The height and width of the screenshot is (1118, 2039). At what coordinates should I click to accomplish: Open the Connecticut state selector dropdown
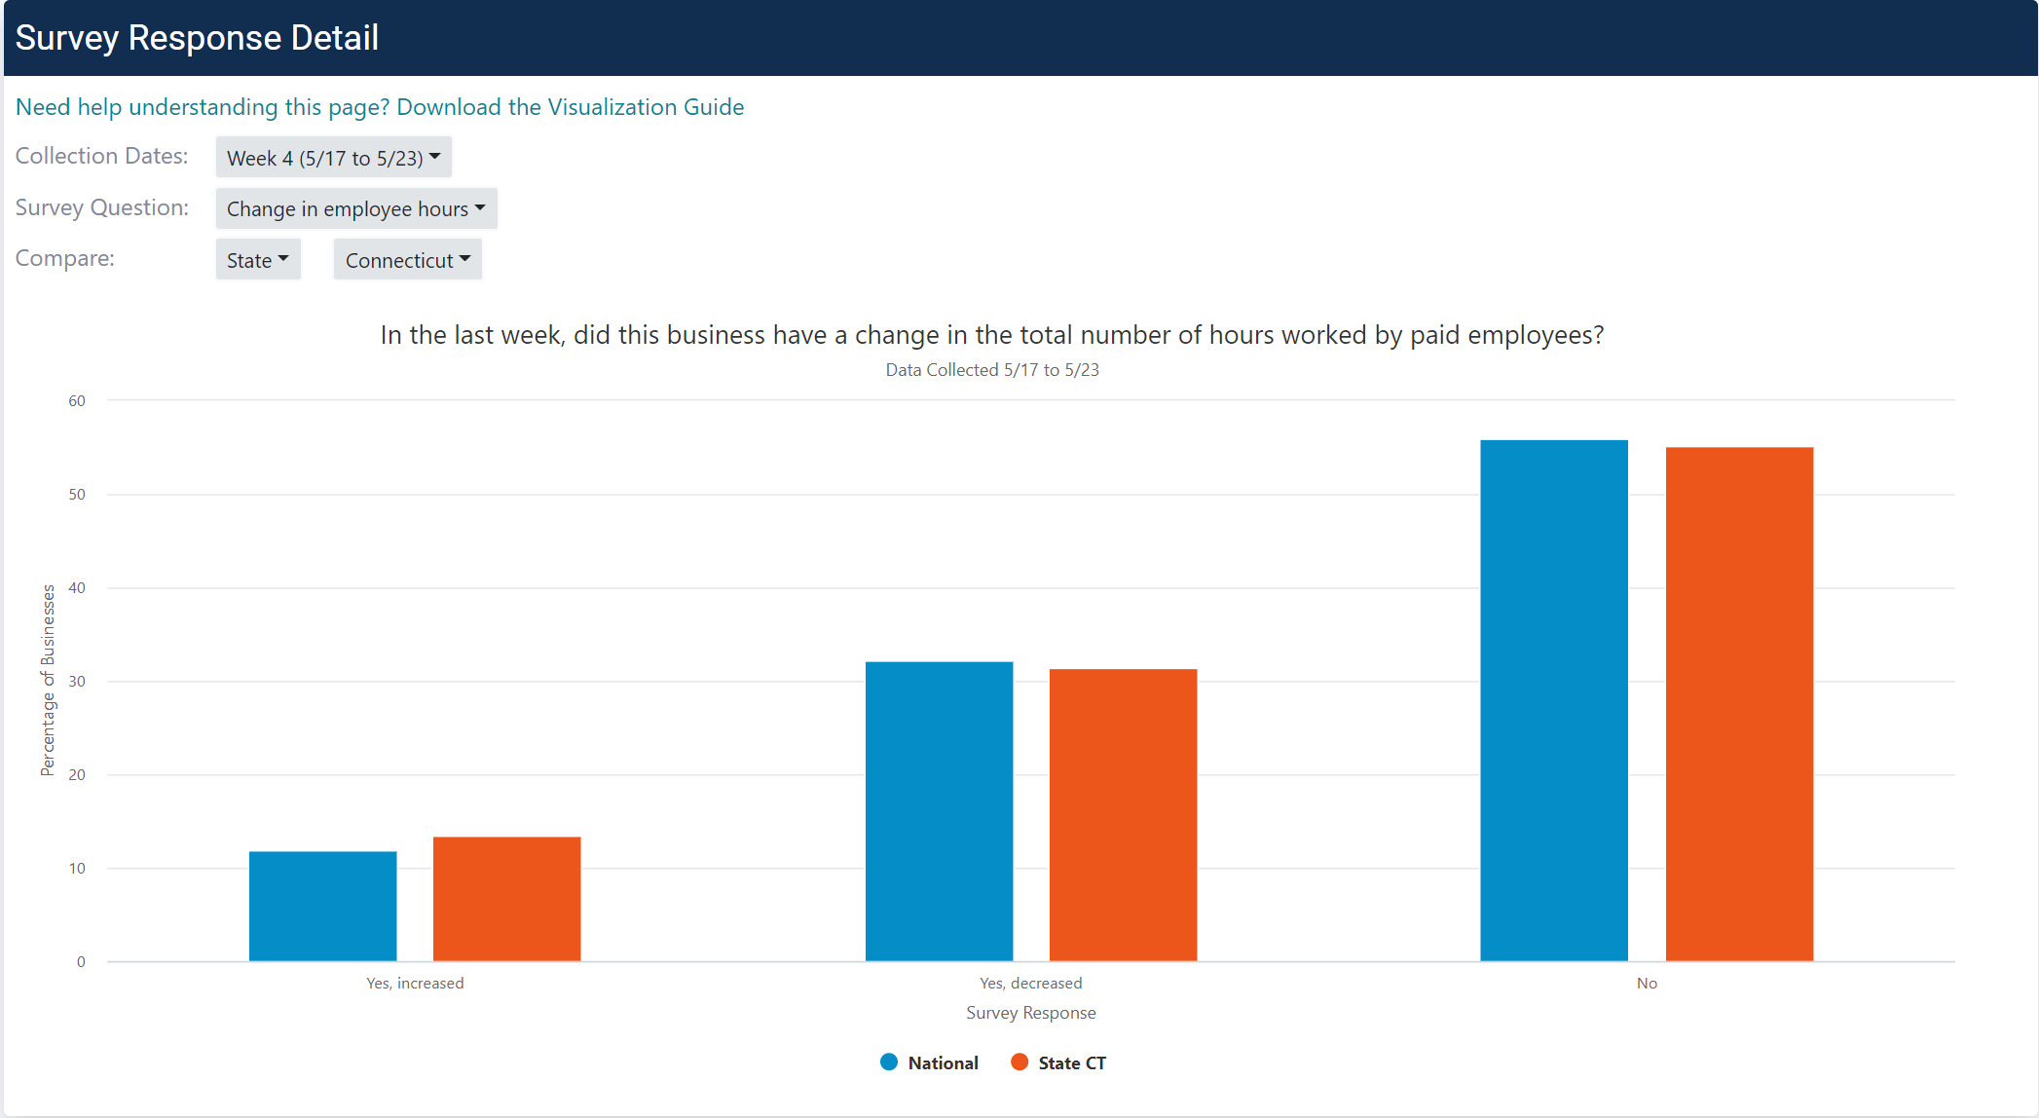(x=407, y=260)
